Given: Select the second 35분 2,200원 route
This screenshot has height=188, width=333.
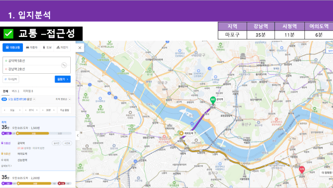Looking at the screenshot, I should (38, 179).
